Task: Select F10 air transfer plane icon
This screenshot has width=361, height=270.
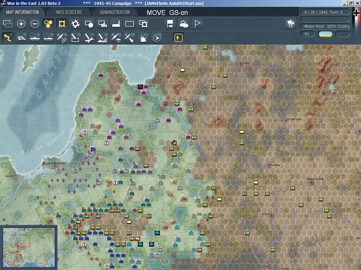Action: [x=129, y=38]
